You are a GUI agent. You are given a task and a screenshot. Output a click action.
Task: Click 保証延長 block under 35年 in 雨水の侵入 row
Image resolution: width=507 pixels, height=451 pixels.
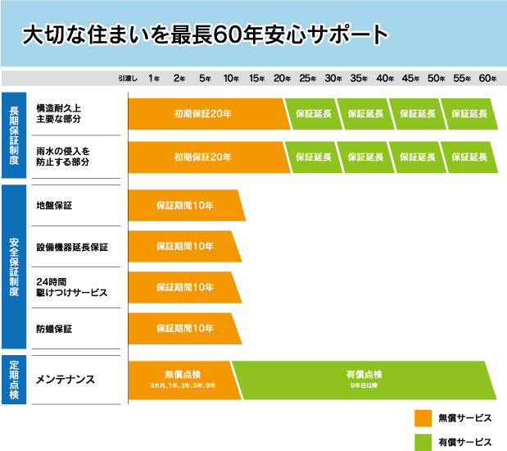[365, 157]
